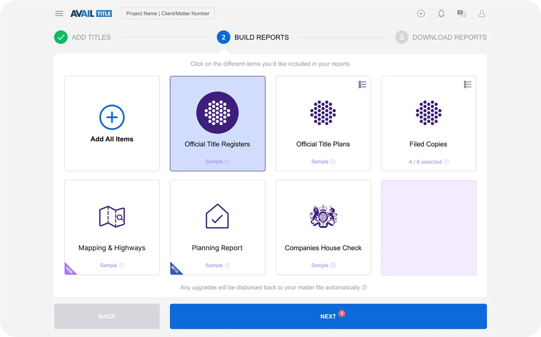This screenshot has width=541, height=337.
Task: Open help chat via the speech bubble icon
Action: [461, 13]
